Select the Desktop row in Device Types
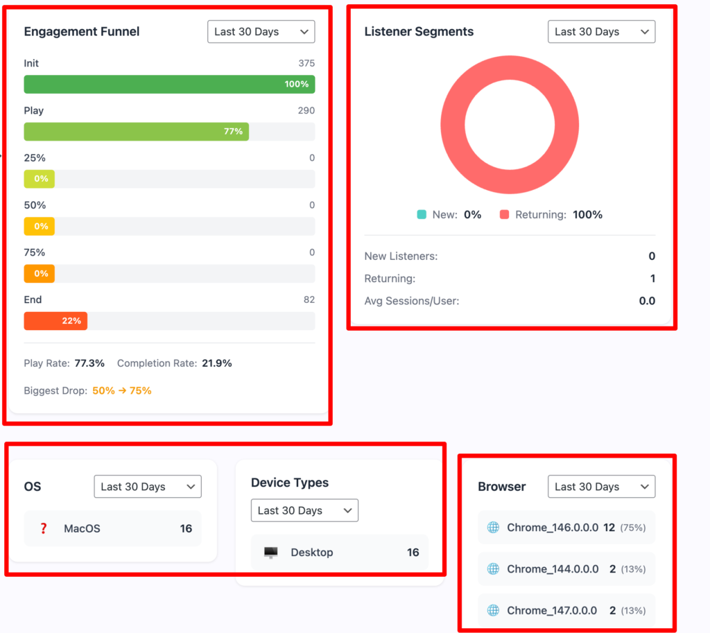 coord(340,553)
